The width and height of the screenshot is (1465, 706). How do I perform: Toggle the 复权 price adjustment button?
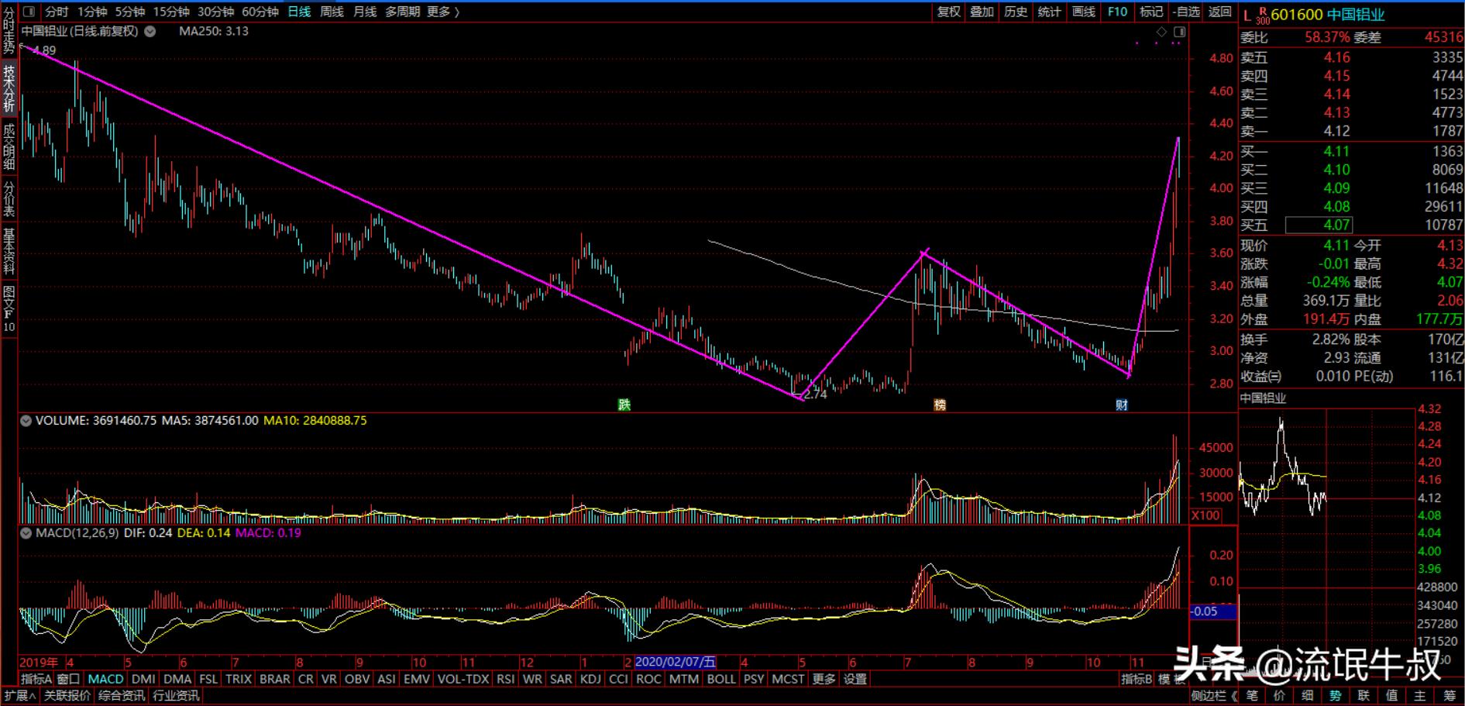coord(948,12)
